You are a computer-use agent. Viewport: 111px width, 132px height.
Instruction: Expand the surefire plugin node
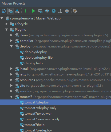tap(11, 91)
